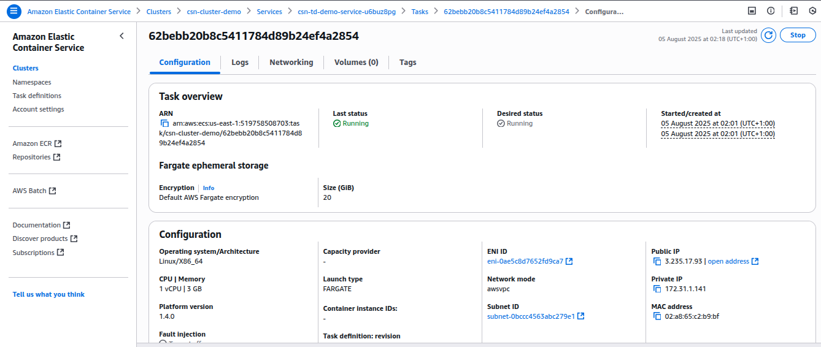
Task: Click the first icon in the top-right toolbar
Action: 752,11
